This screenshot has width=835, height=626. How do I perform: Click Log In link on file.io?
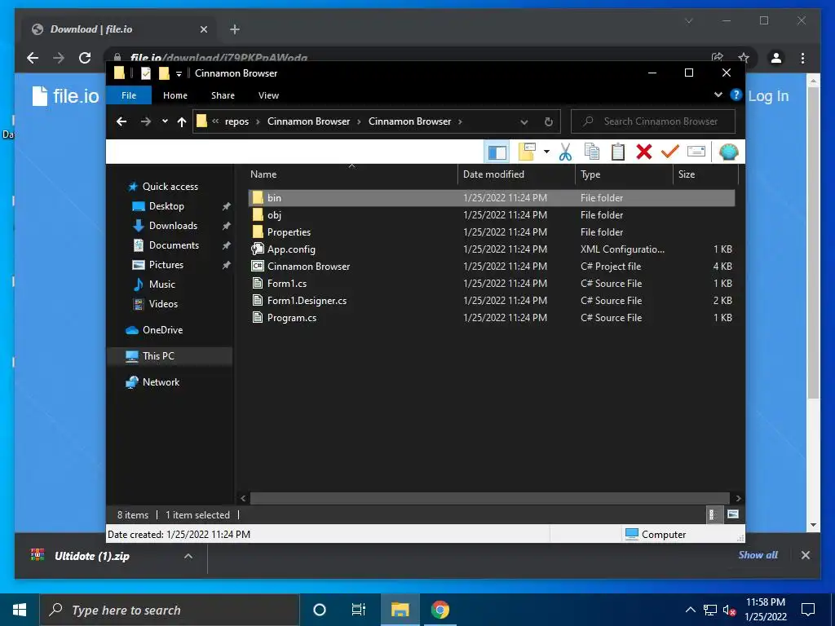pyautogui.click(x=768, y=96)
